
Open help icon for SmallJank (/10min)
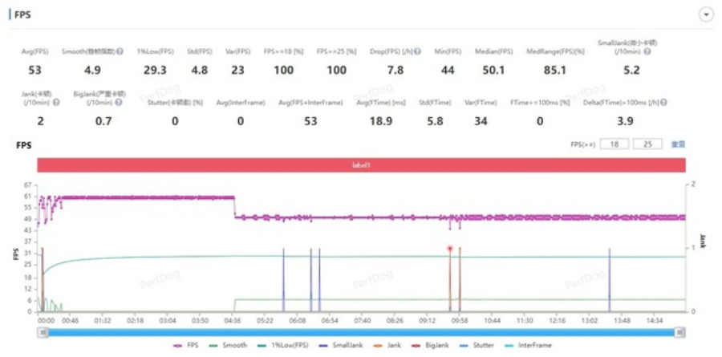pyautogui.click(x=647, y=51)
